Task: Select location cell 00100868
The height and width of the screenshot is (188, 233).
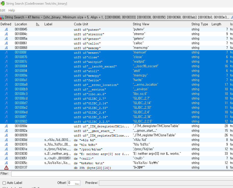Action: pos(21,48)
